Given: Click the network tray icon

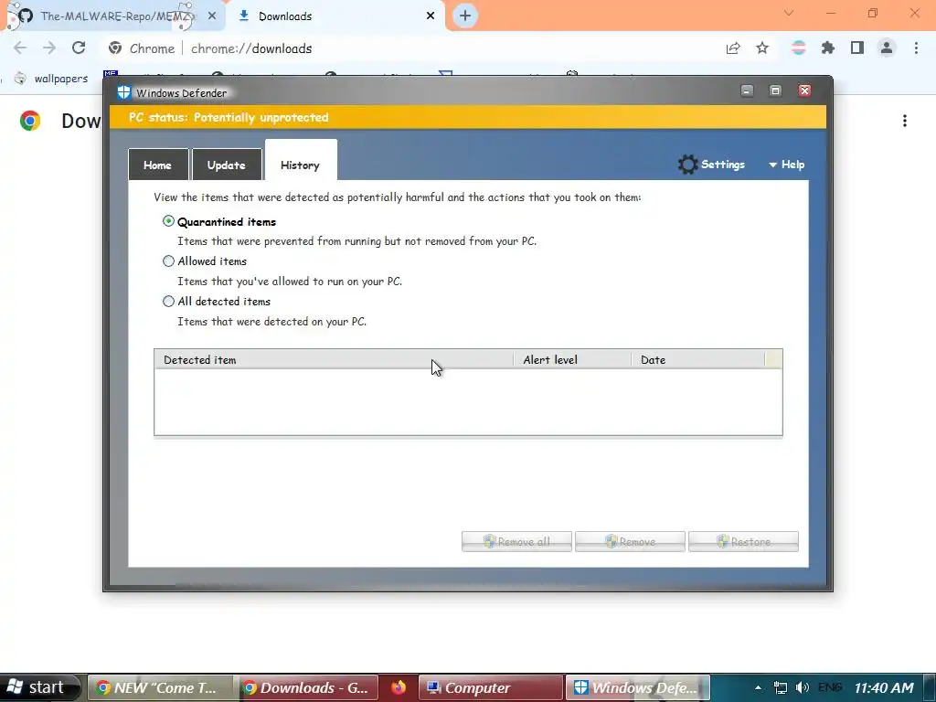Looking at the screenshot, I should coord(780,687).
